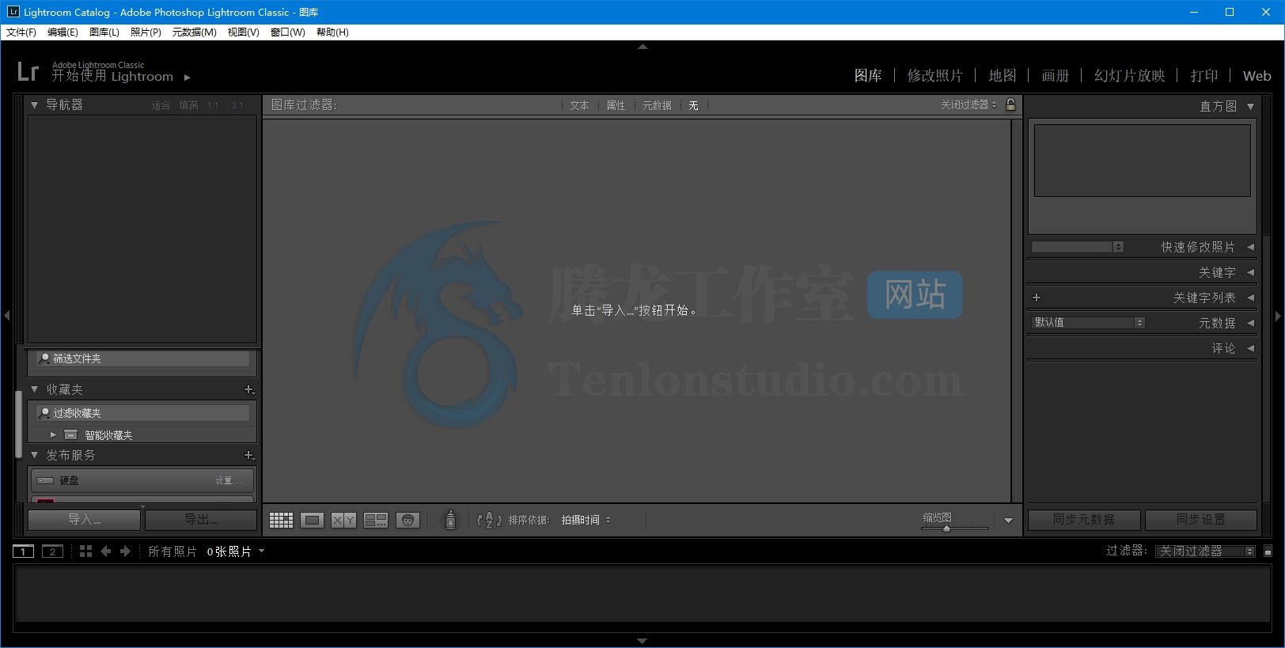Image resolution: width=1285 pixels, height=648 pixels.
Task: Open the Metadata menu
Action: (194, 32)
